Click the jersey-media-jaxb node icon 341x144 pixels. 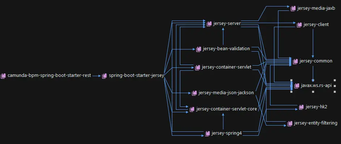point(293,8)
